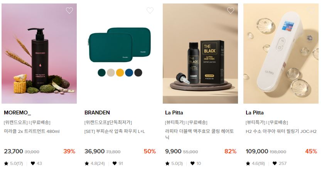Viewport: 324px width, 178px height.
Task: Click the star rating icon showing 4.8(24)
Action: (x=87, y=163)
